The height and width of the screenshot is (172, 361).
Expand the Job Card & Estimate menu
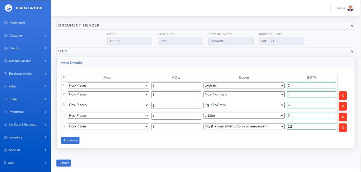(25, 125)
